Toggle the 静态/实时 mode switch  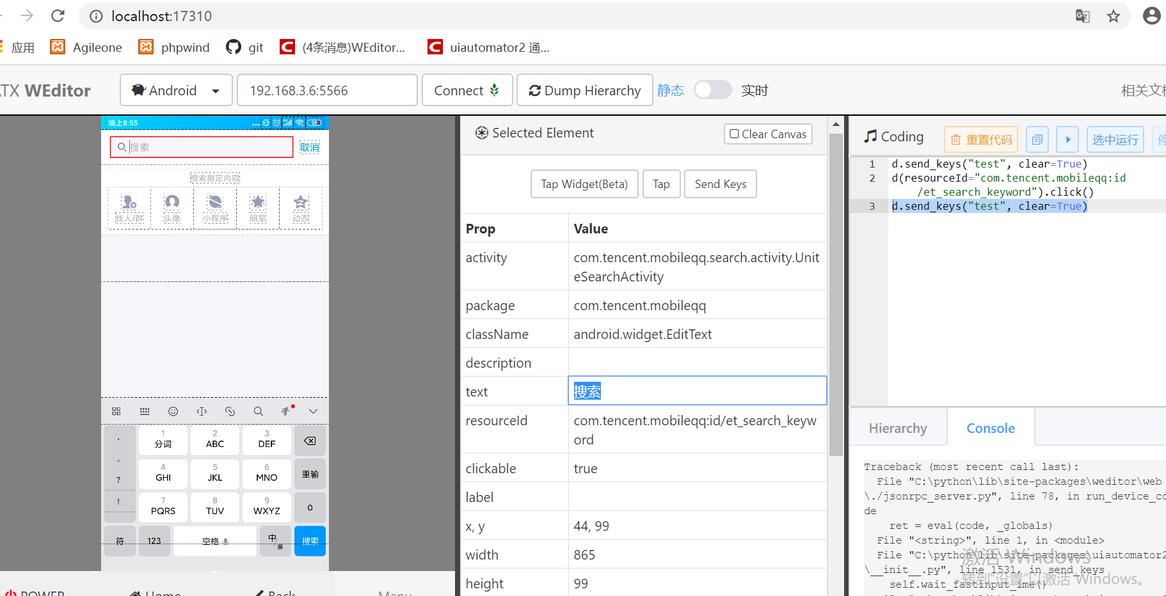712,90
